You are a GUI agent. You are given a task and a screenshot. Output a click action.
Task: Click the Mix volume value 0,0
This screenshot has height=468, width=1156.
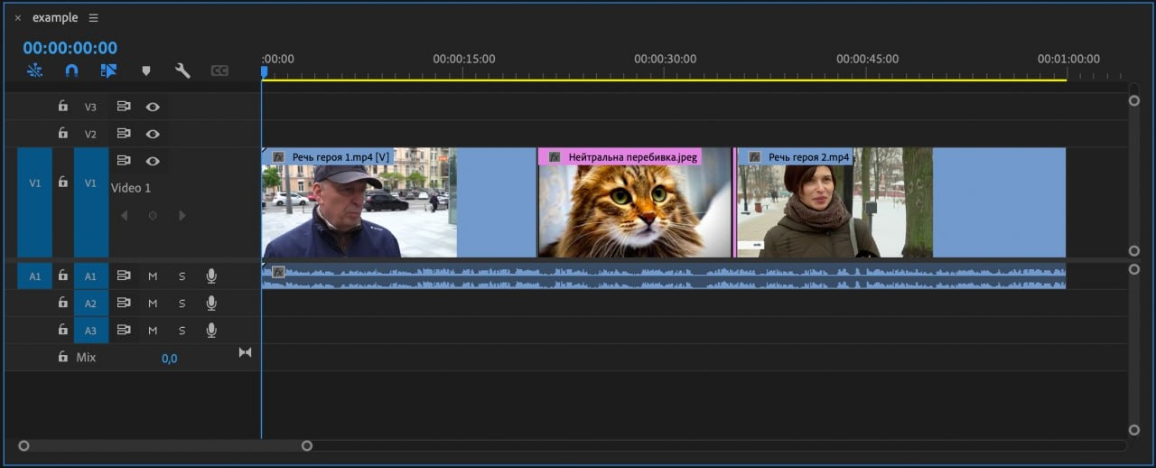point(170,359)
